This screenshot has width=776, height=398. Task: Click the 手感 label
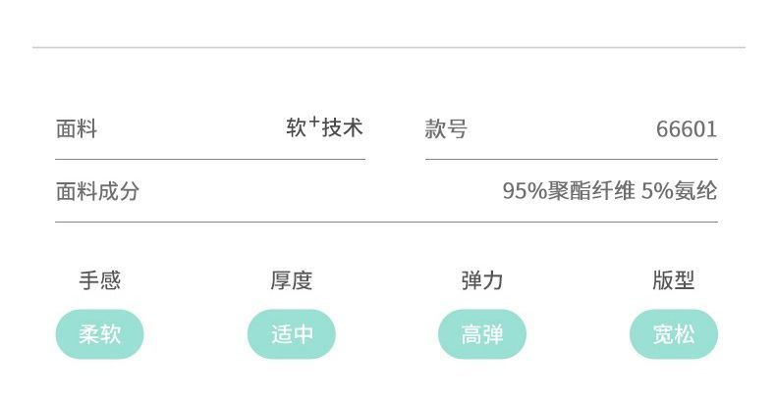coord(99,280)
